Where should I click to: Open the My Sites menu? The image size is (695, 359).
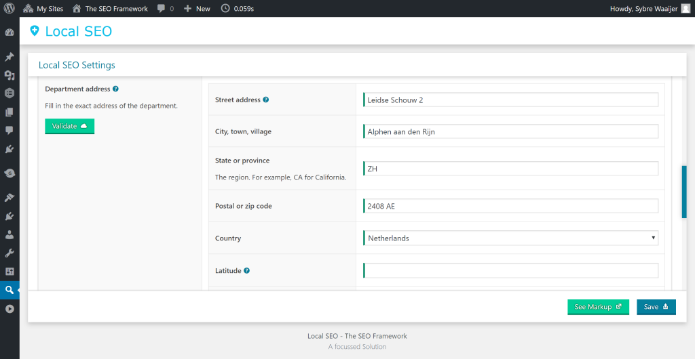[x=43, y=9]
